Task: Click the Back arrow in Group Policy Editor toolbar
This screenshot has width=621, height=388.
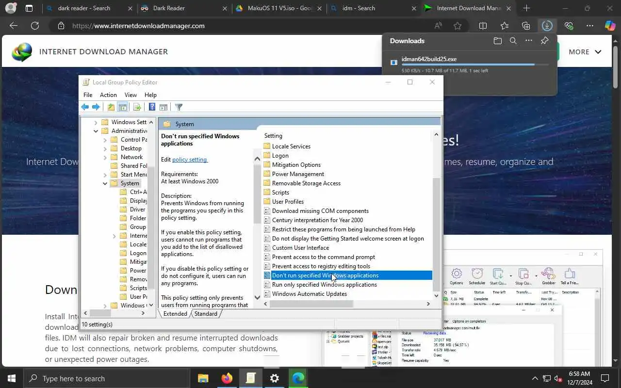Action: 85,107
